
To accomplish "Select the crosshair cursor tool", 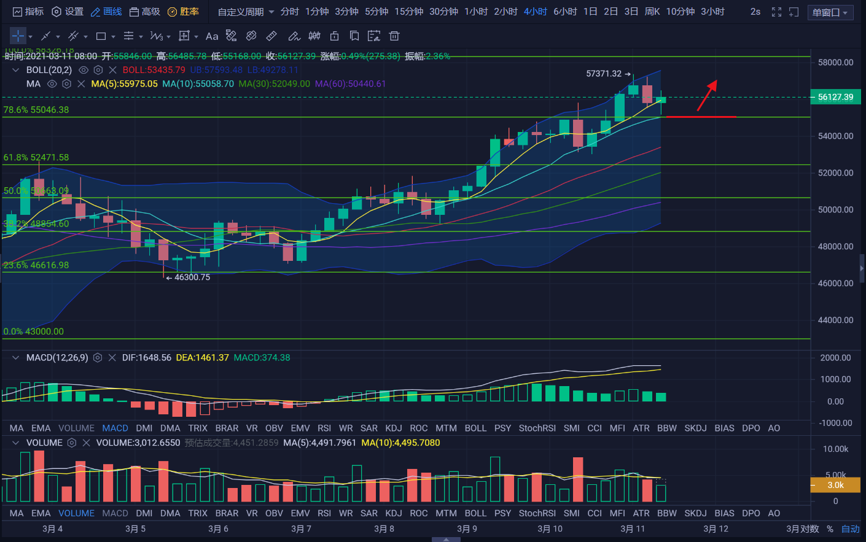I will click(x=18, y=36).
